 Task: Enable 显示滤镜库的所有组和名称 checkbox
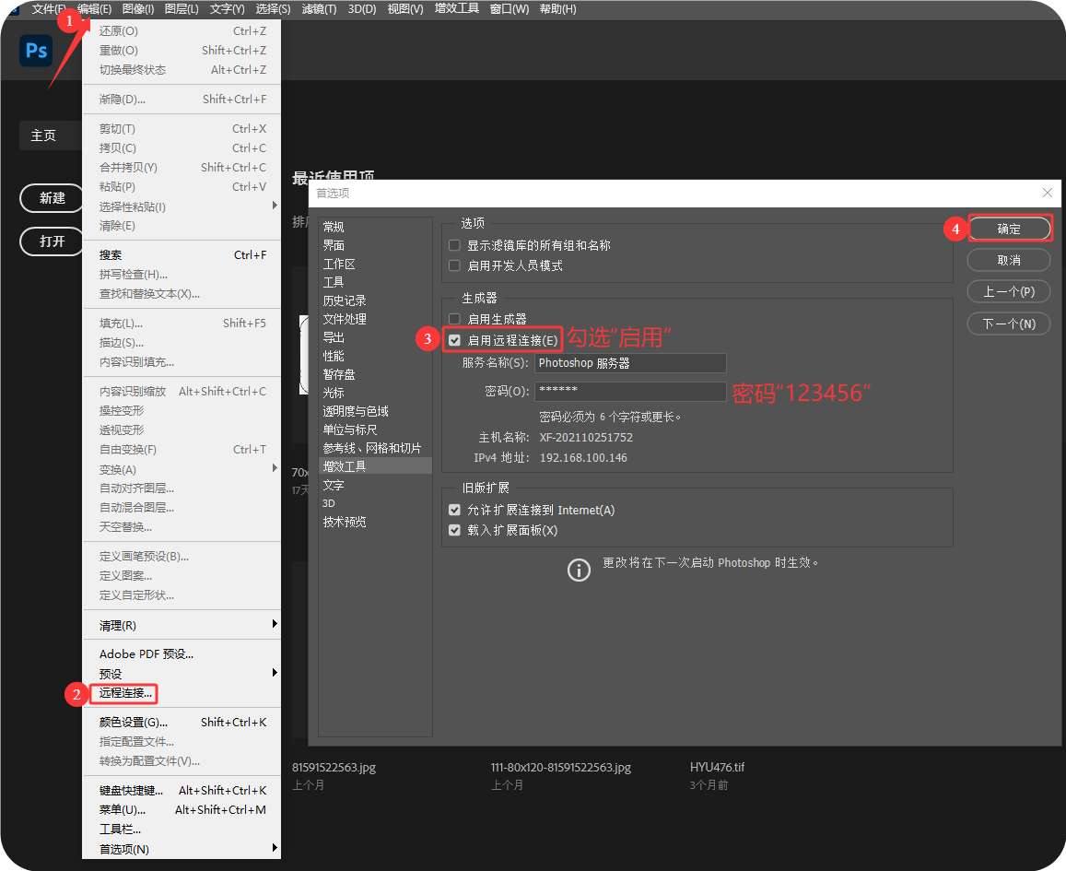click(455, 245)
